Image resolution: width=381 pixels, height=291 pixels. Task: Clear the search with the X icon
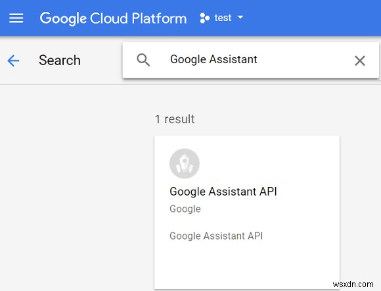click(x=360, y=61)
